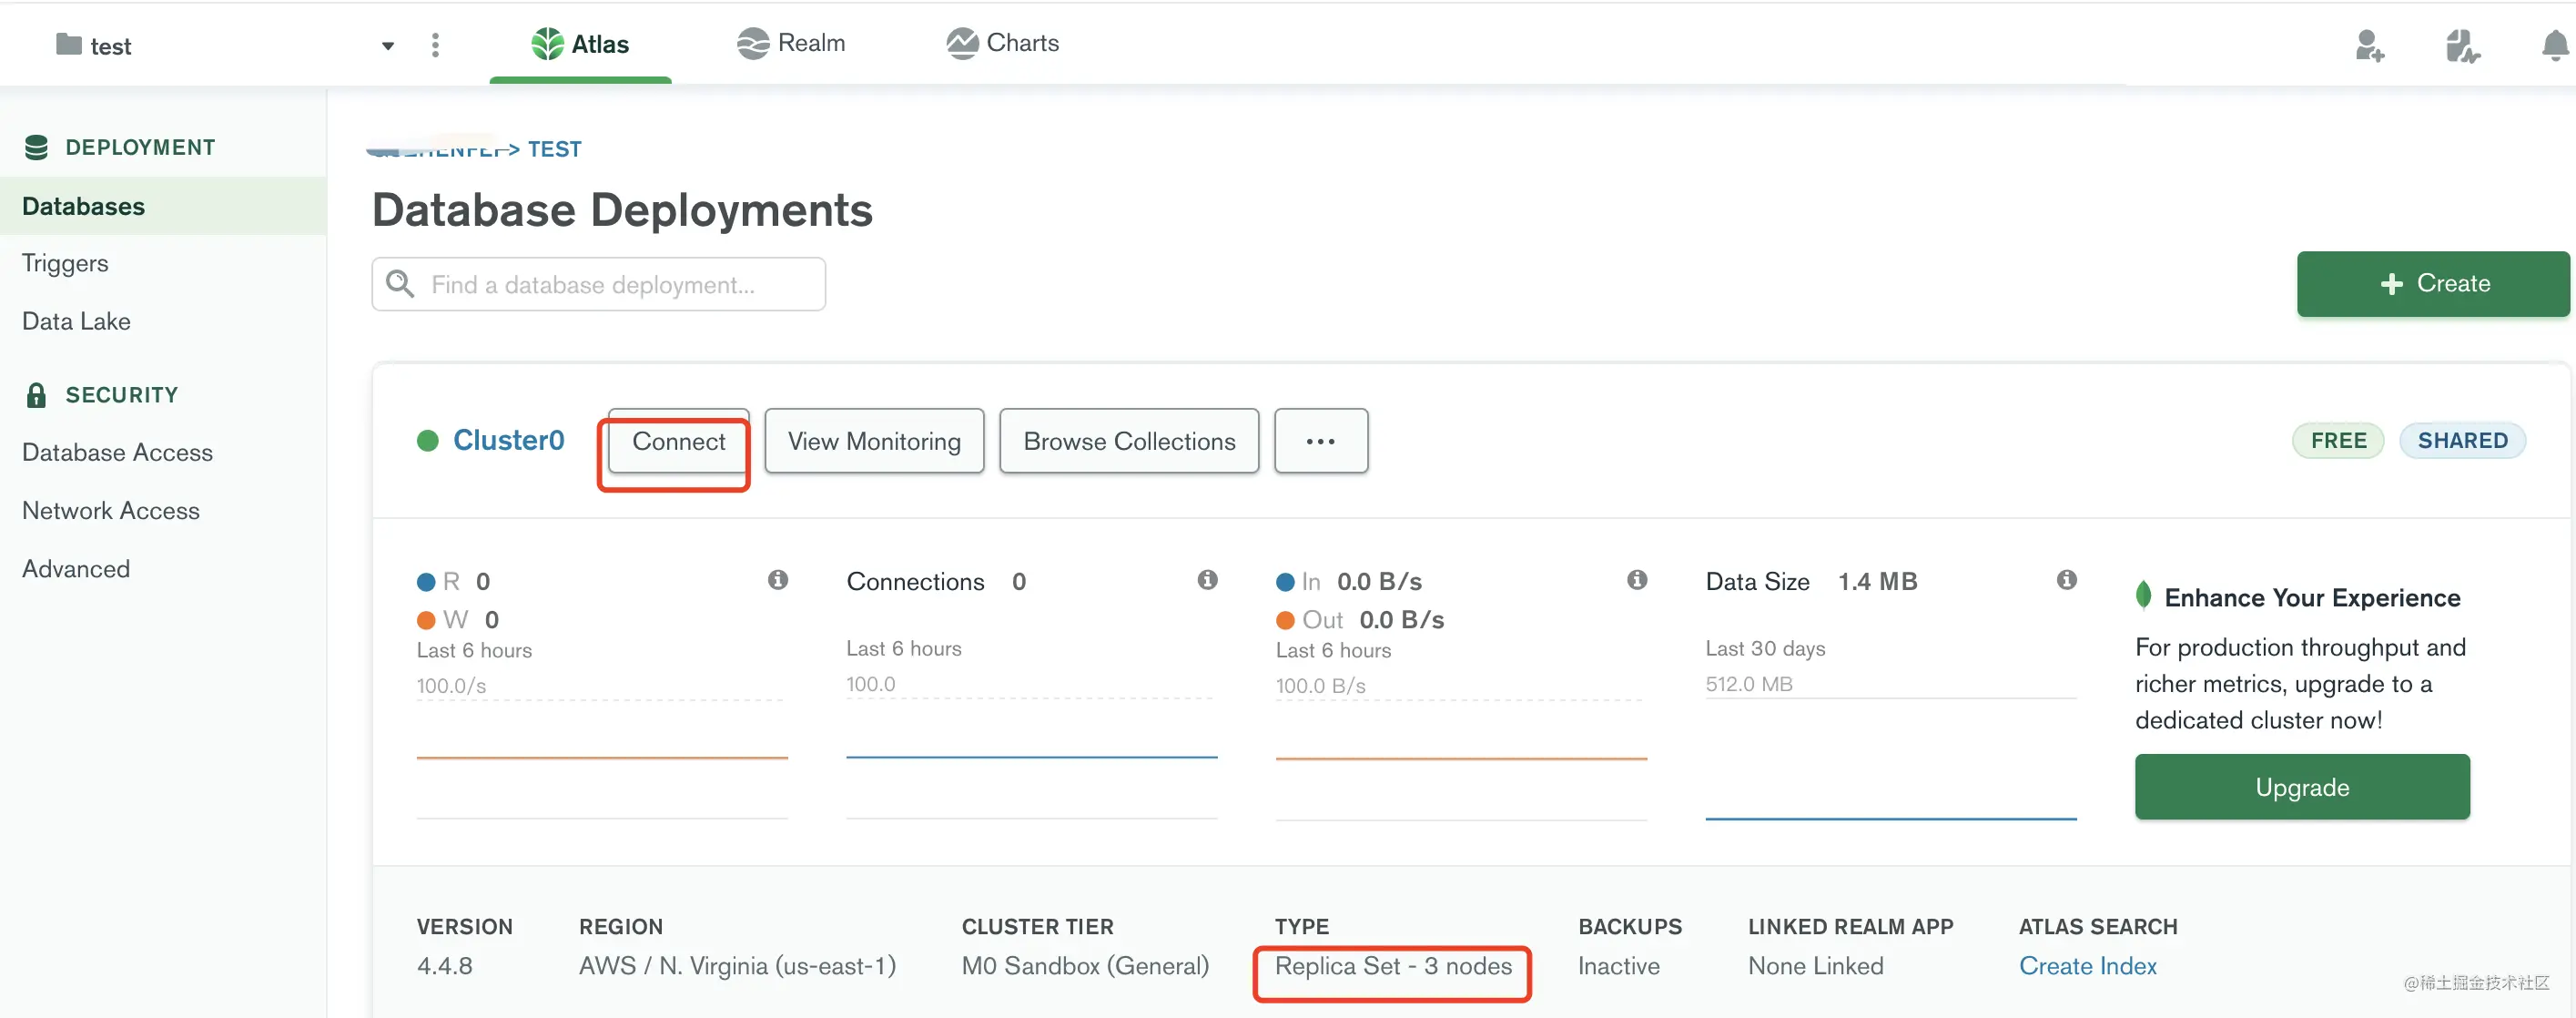Switch to the Atlas tab
The height and width of the screenshot is (1018, 2576).
580,44
